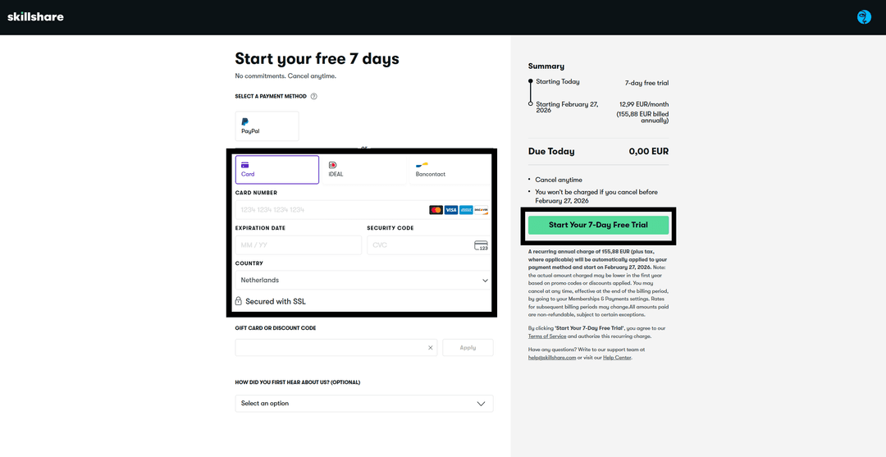The width and height of the screenshot is (886, 457).
Task: Choose PayPal as payment method
Action: click(x=267, y=126)
